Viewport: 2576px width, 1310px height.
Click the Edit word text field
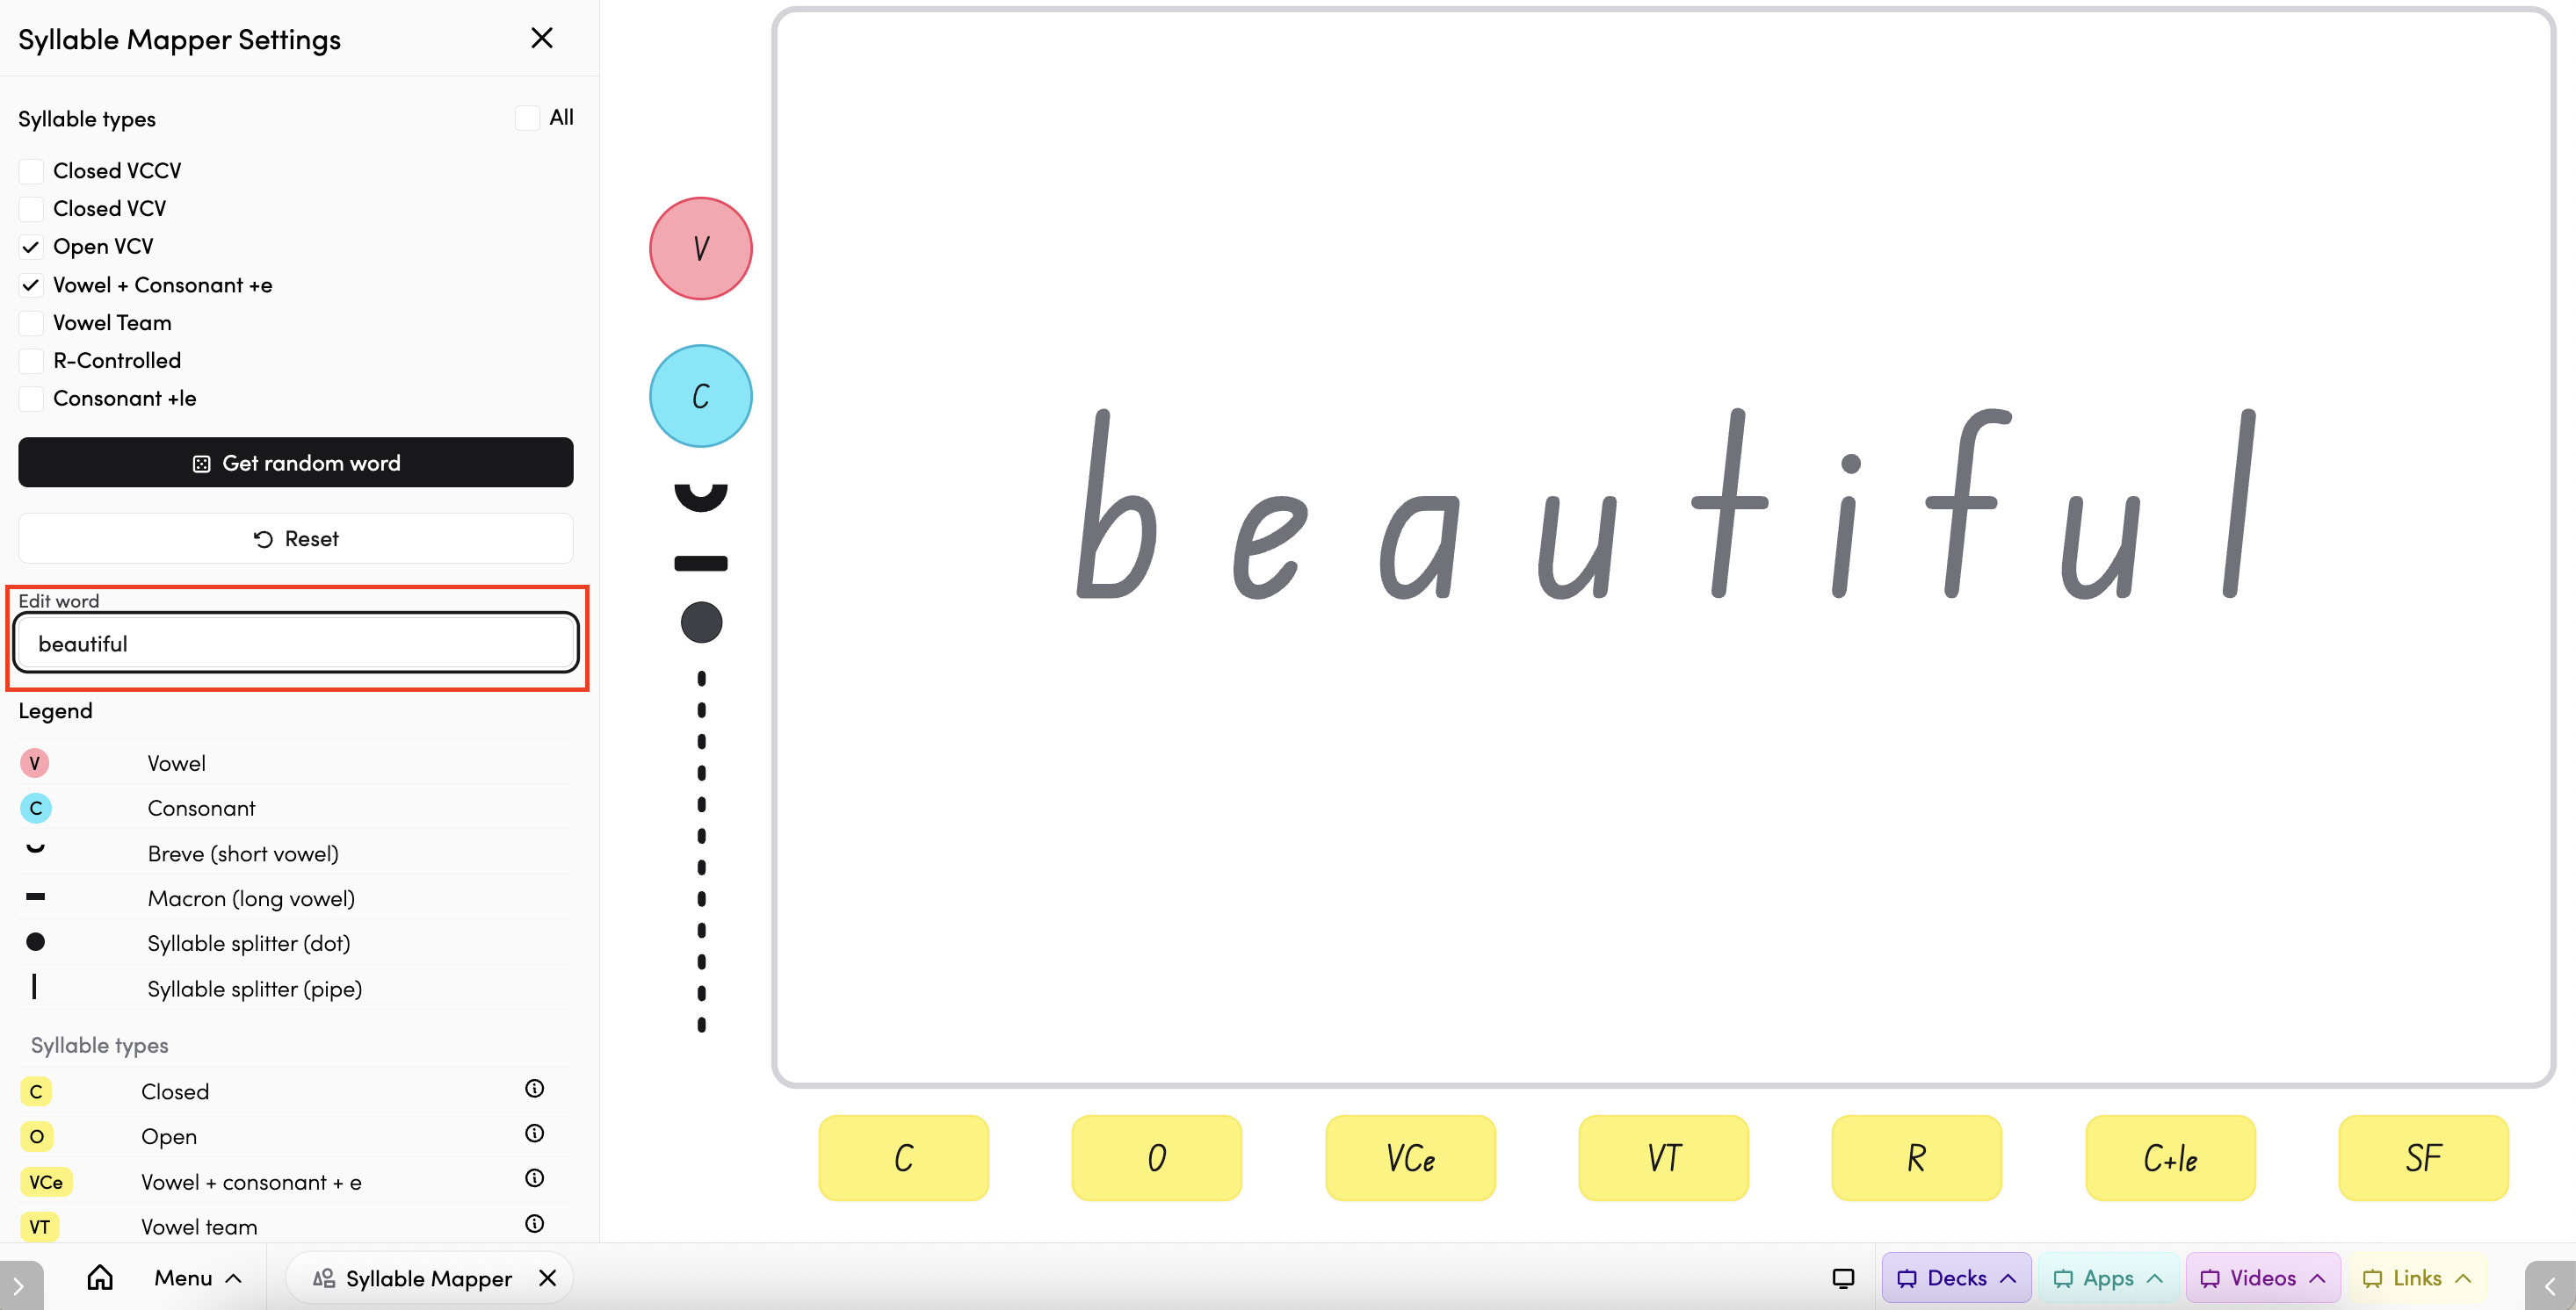coord(295,644)
